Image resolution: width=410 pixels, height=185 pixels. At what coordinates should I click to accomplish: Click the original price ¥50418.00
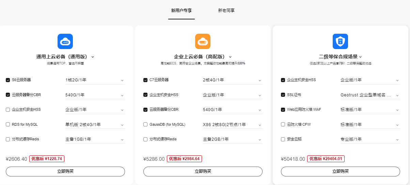click(293, 159)
